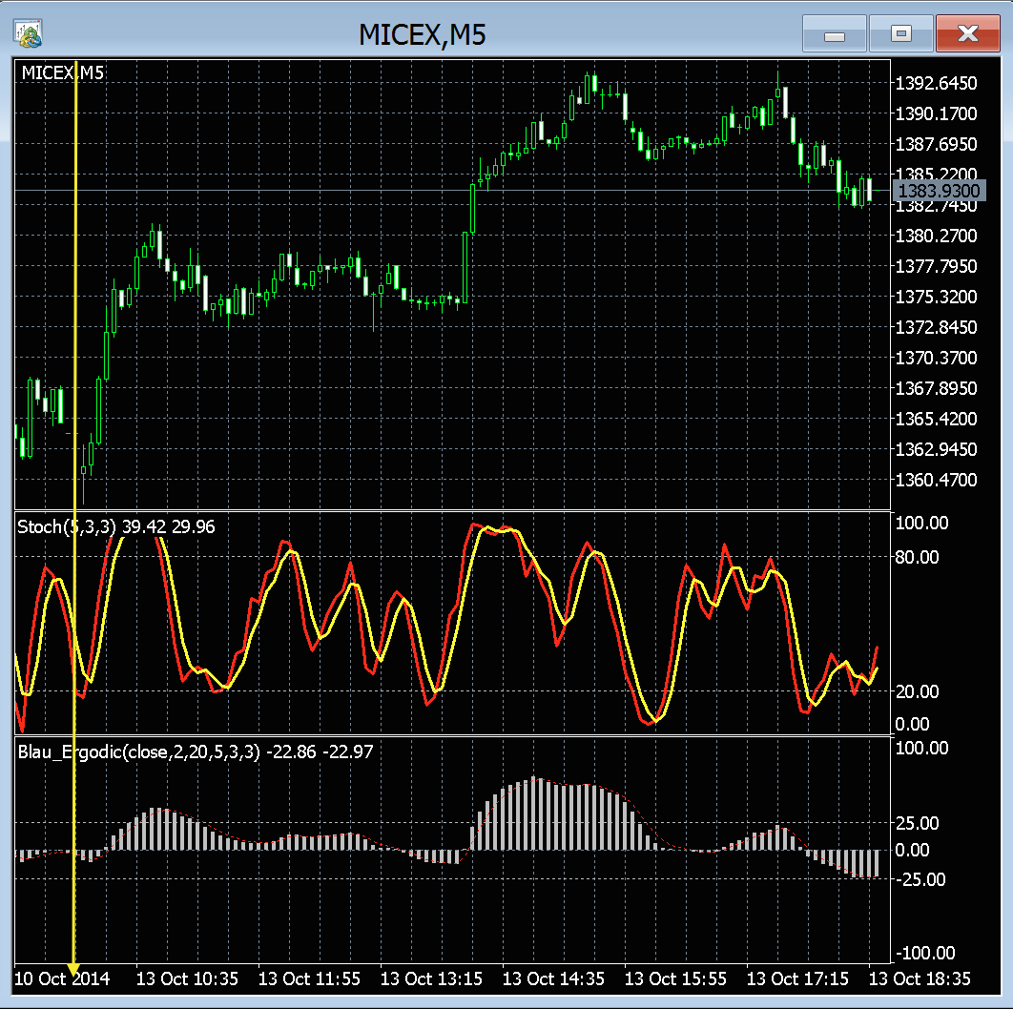Screen dimensions: 1013x1009
Task: Maximize the MICEX,M5 chart window
Action: tap(900, 34)
